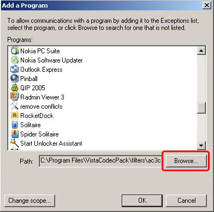Confirm with the OK button

click(x=142, y=201)
